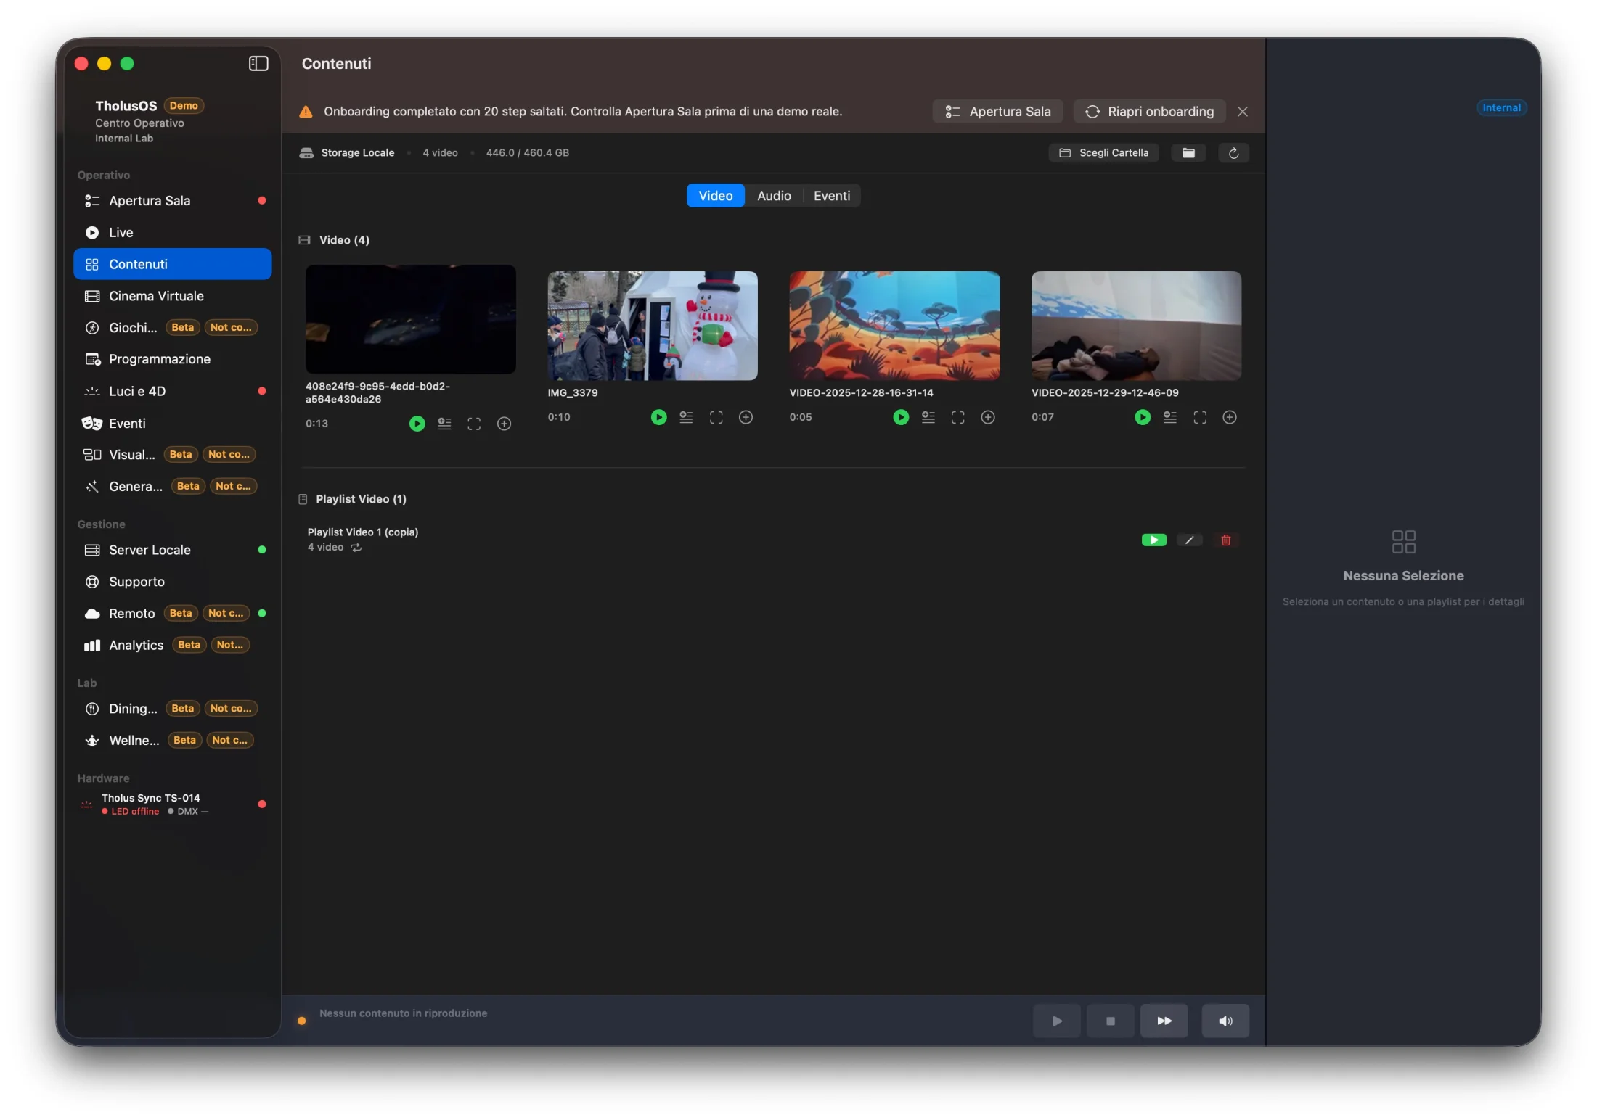Open list-details icon for VIDEO-2025-12-29-12-46-09
Screen dimensions: 1597x1120
click(x=1169, y=417)
